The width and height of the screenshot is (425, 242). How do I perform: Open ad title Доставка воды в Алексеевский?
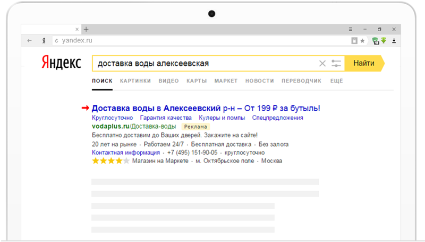pos(206,109)
